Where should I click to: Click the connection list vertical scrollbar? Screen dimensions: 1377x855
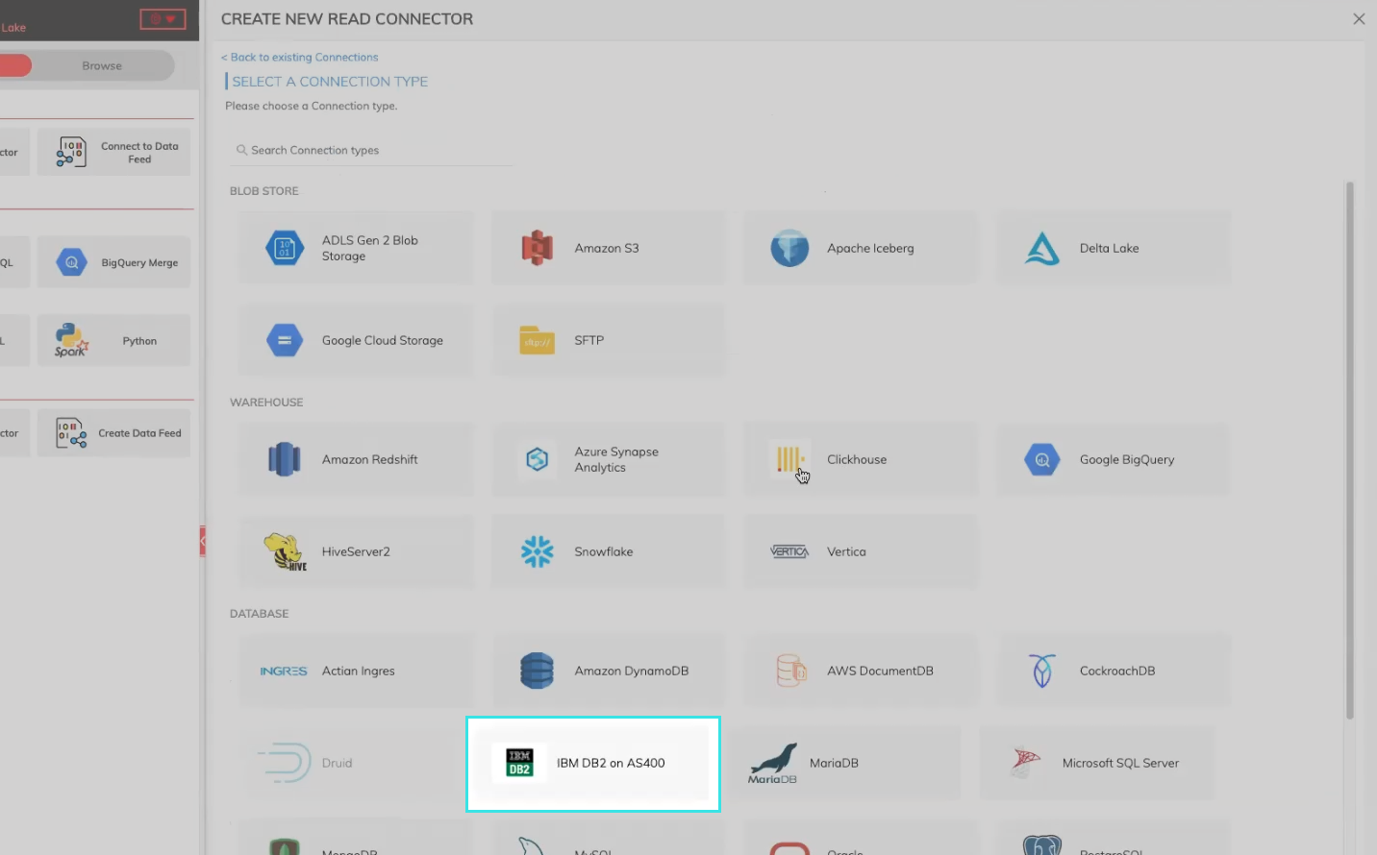coord(1350,450)
